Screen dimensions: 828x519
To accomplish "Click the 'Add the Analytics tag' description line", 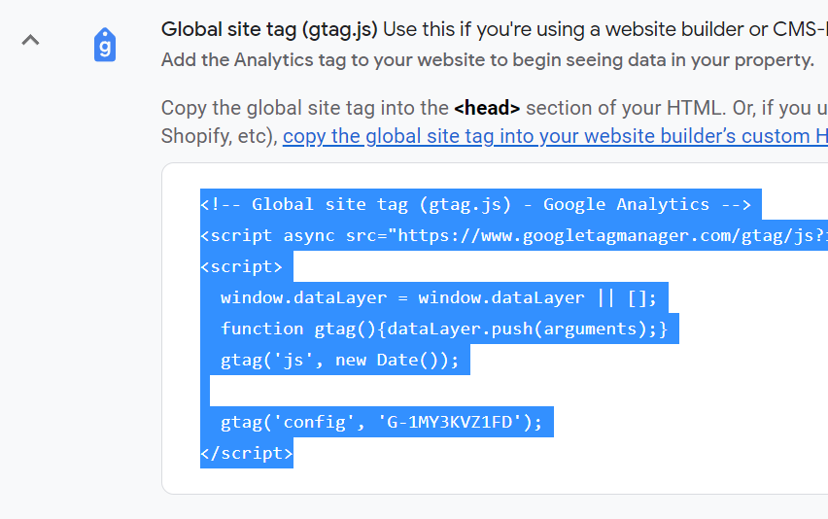I will coord(488,60).
